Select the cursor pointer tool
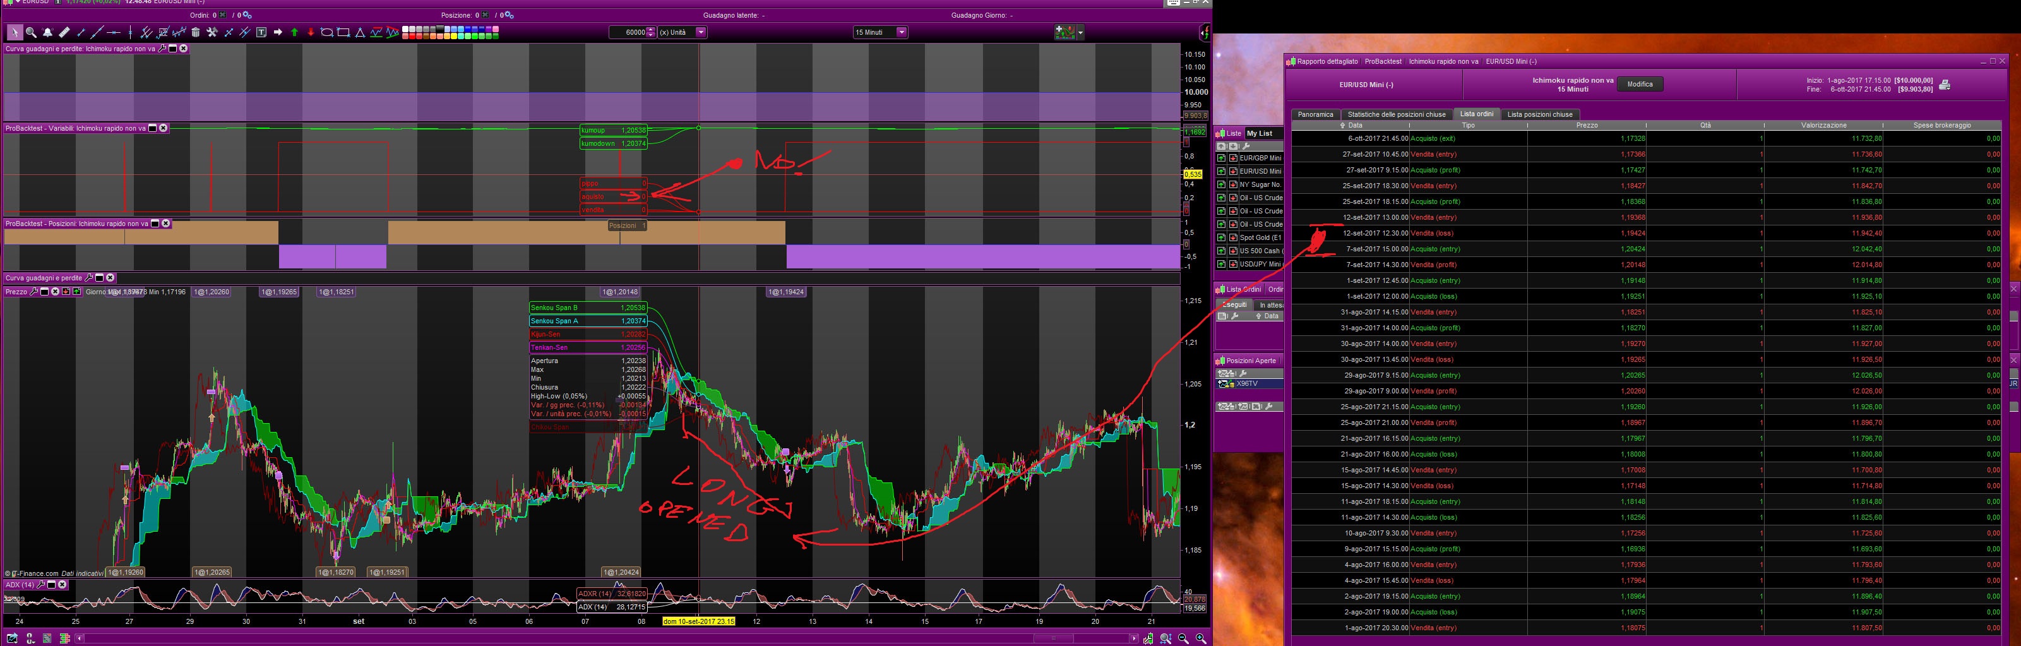Image resolution: width=2021 pixels, height=646 pixels. coord(15,32)
